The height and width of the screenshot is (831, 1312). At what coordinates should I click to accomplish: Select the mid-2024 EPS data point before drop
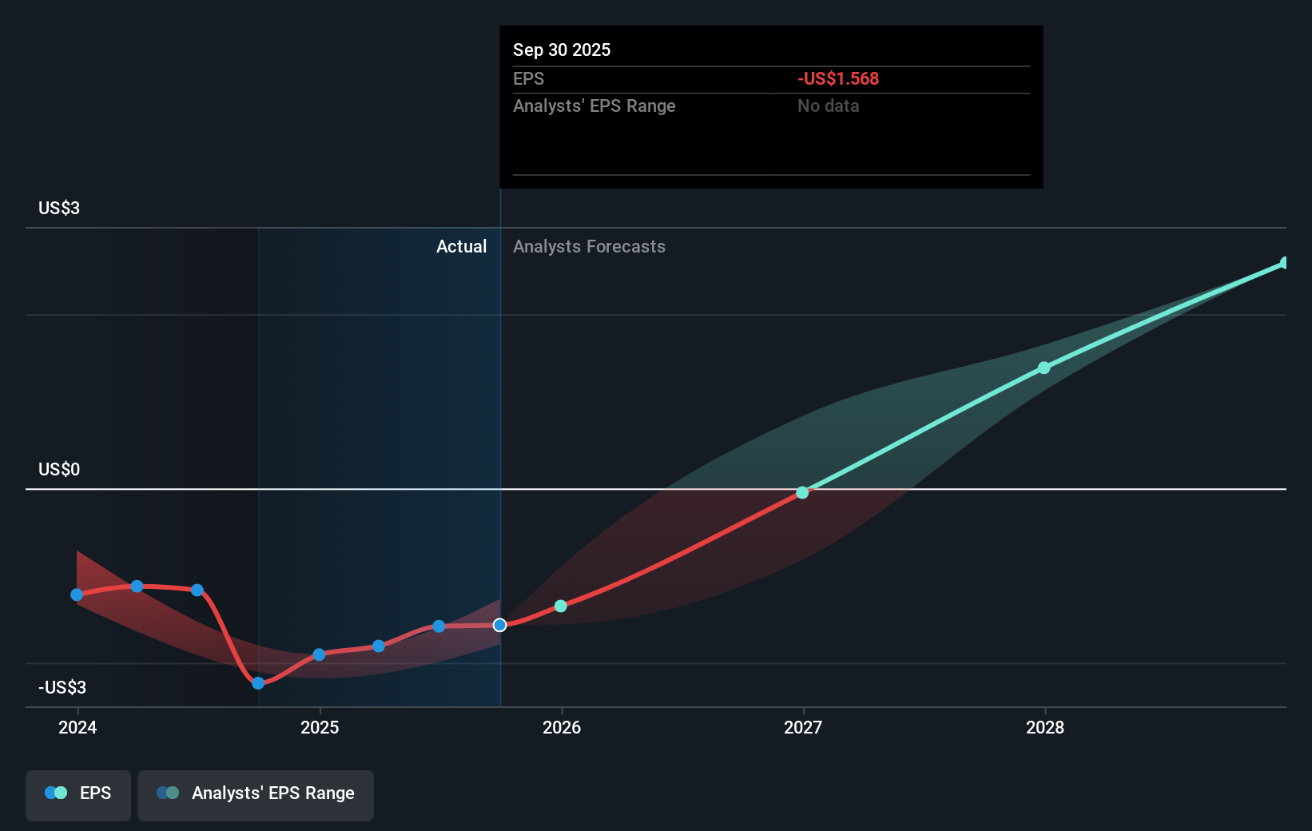(x=197, y=590)
